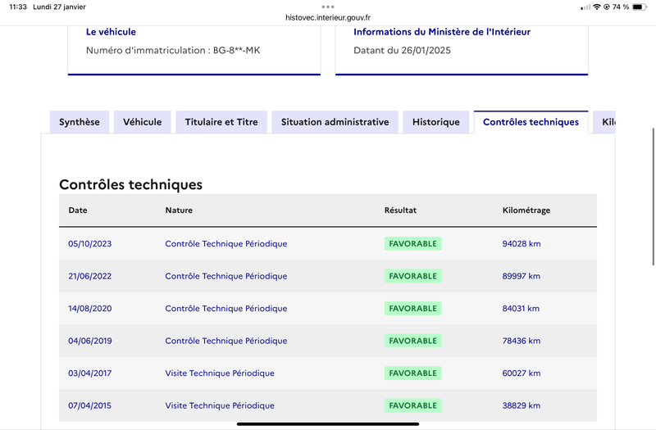The width and height of the screenshot is (656, 430).
Task: Open the Historique tab
Action: click(x=436, y=122)
